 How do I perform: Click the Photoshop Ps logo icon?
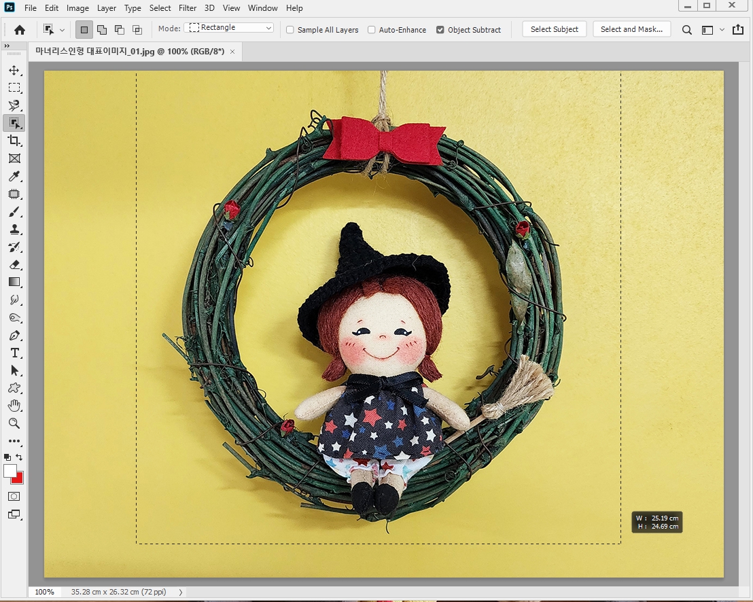click(9, 7)
